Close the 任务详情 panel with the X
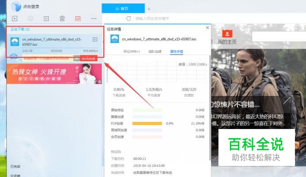This screenshot has width=306, height=177. 207,28
